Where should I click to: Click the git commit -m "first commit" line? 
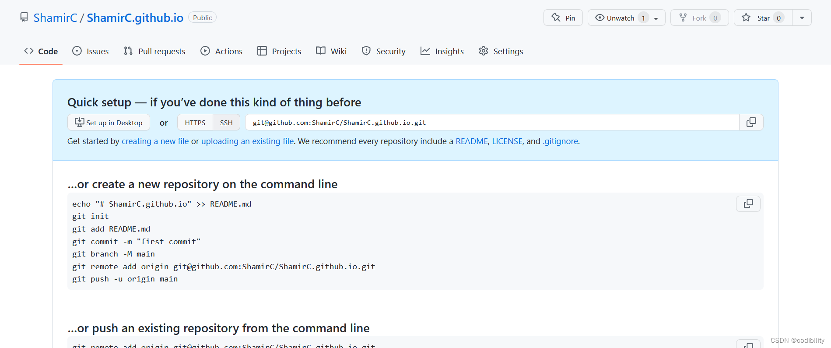(137, 242)
